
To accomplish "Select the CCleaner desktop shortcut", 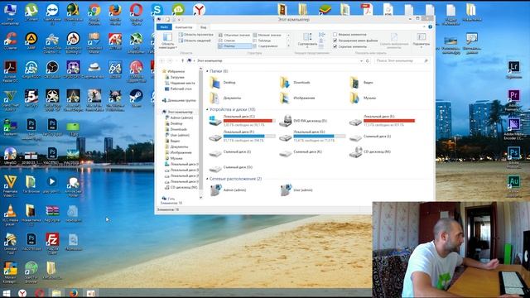I will click(10, 41).
